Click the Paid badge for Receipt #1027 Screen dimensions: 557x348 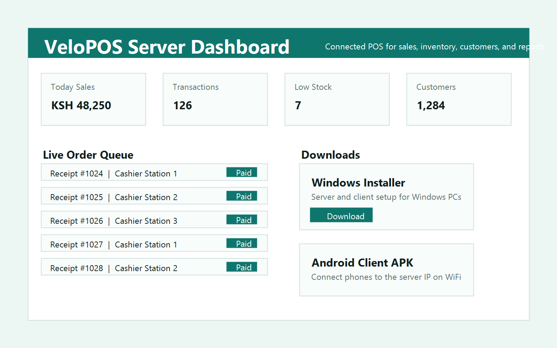coord(242,243)
